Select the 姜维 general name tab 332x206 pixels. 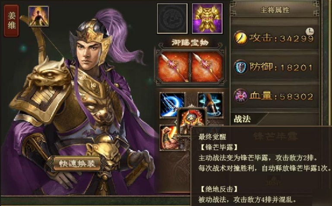click(x=12, y=21)
